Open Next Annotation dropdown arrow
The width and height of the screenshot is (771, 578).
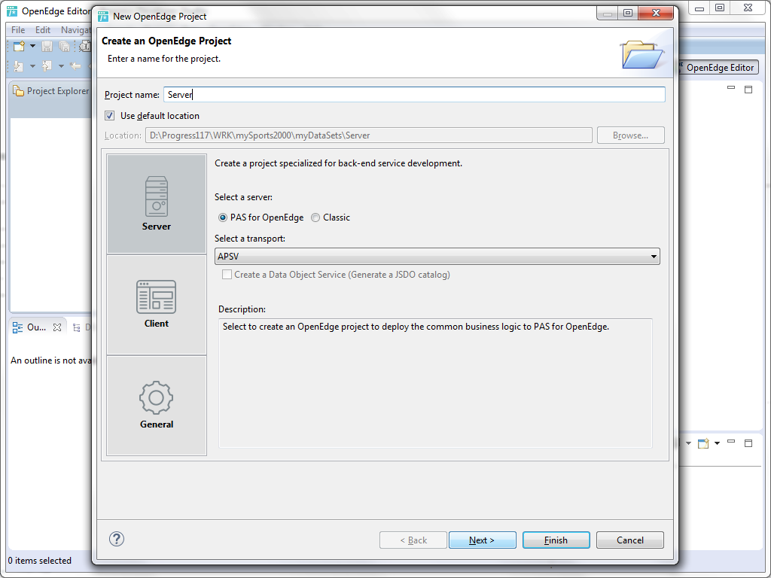[32, 66]
